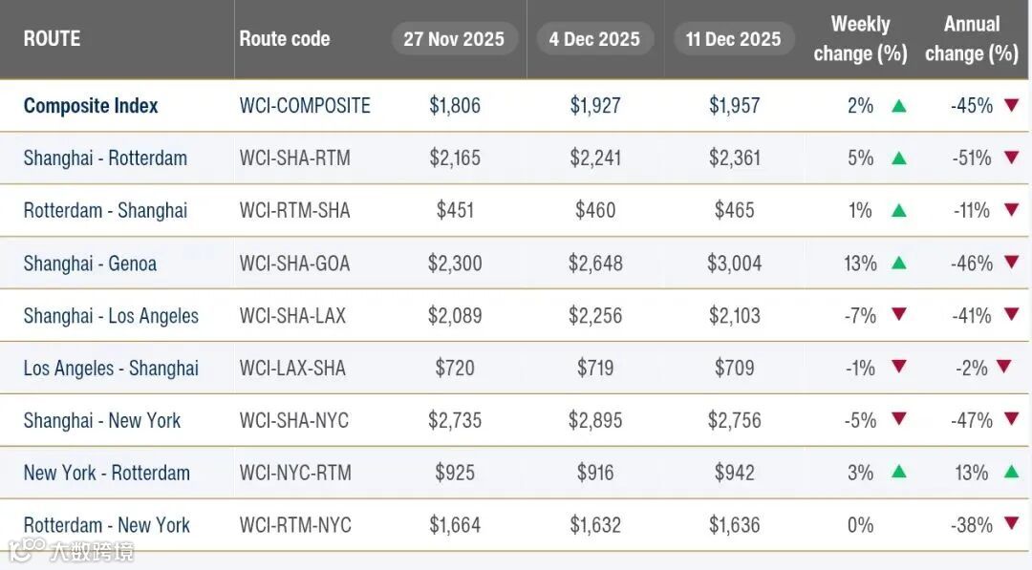Image resolution: width=1032 pixels, height=570 pixels.
Task: Open the Shanghai - Rotterdam route label
Action: 105,158
